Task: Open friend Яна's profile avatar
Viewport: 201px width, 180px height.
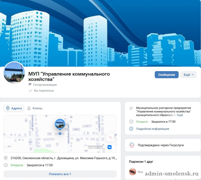Action: 133,172
